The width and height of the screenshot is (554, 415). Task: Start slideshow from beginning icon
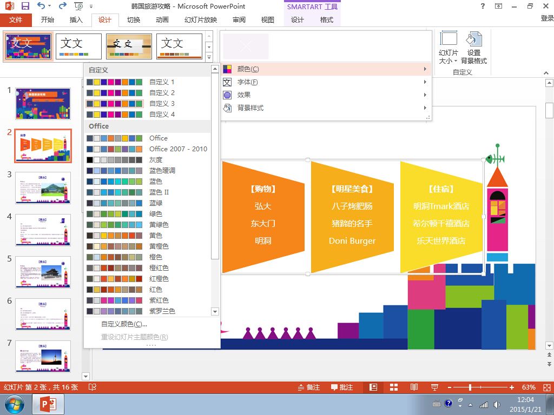click(x=78, y=6)
